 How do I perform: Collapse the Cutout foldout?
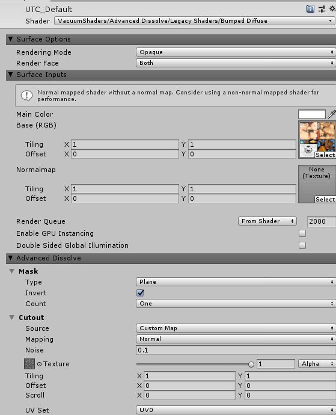[x=11, y=318]
